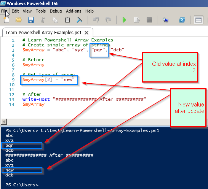Launch PowerShell.exe from the blue console icon

(x=182, y=20)
